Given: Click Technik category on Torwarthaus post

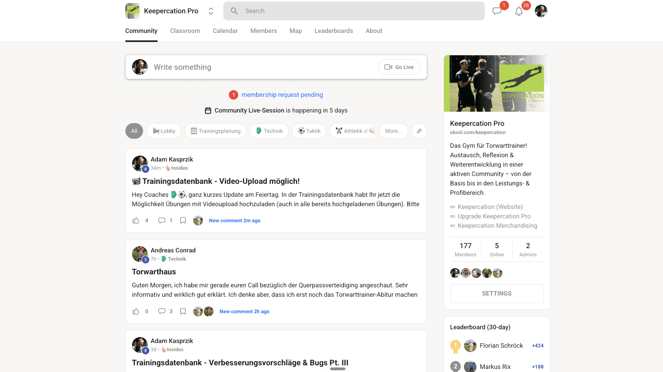Looking at the screenshot, I should pyautogui.click(x=174, y=259).
